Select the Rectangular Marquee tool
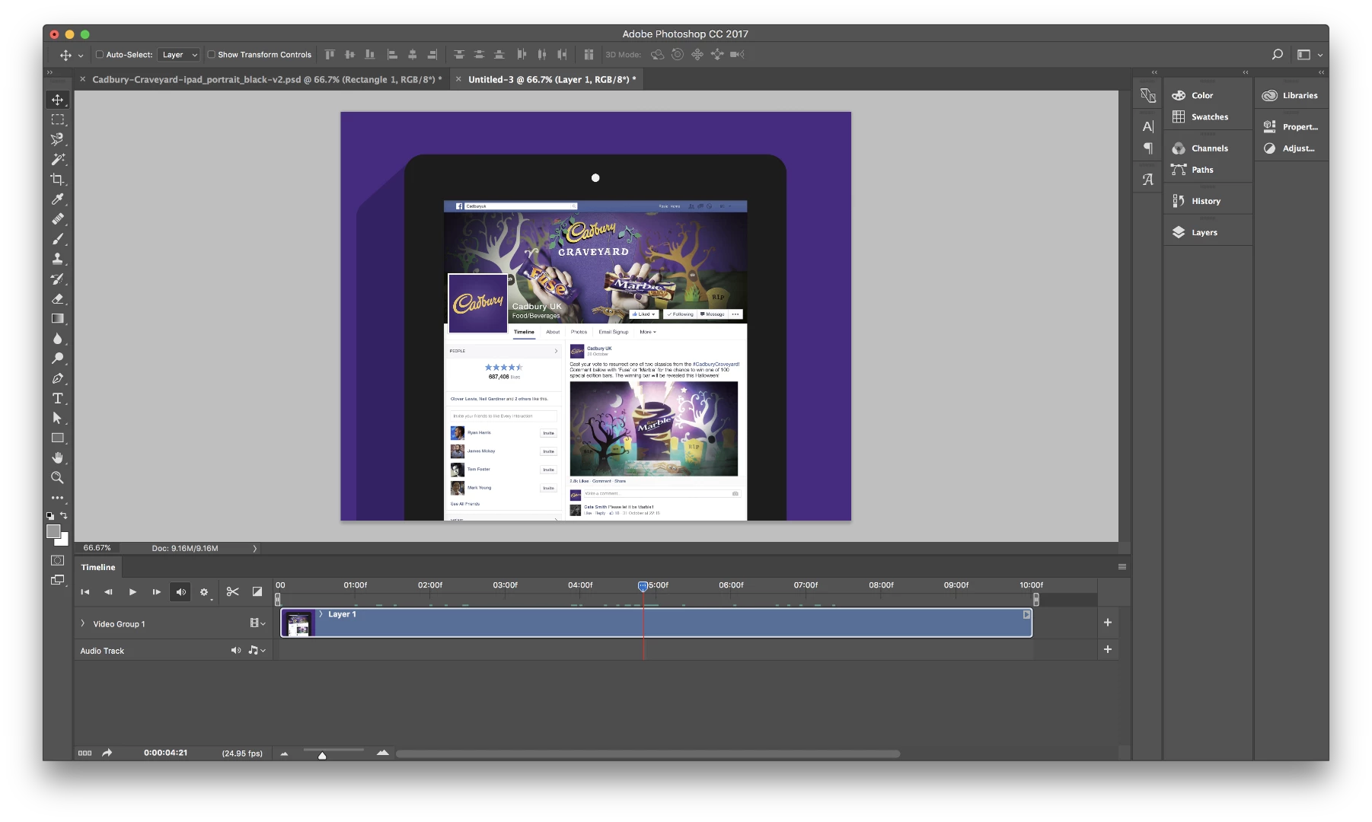Image resolution: width=1372 pixels, height=822 pixels. pyautogui.click(x=57, y=119)
